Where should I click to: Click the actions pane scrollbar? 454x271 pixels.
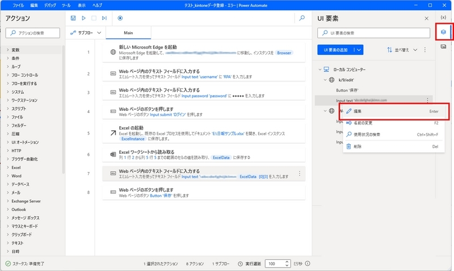click(63, 109)
